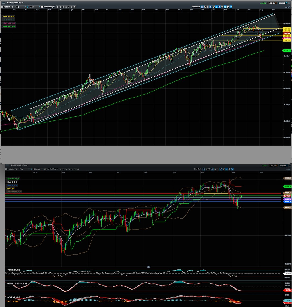The height and width of the screenshot is (307, 292).
Task: Toggle the lock icon beside '1J 12M'
Action: tap(28, 7)
